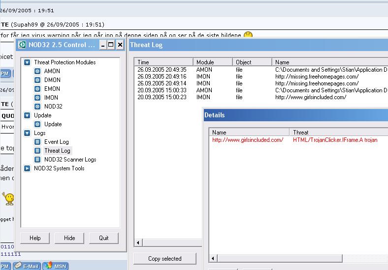Click the Details horizontal scrollbar thumb
The image size is (388, 270).
[x=280, y=258]
